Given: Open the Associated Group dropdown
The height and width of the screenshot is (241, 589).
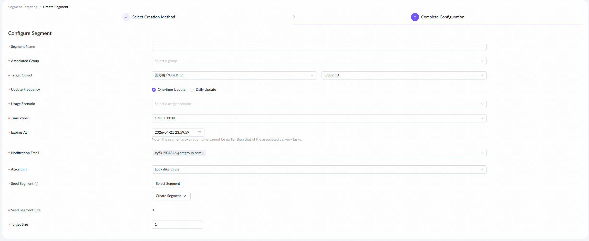Looking at the screenshot, I should pos(319,61).
